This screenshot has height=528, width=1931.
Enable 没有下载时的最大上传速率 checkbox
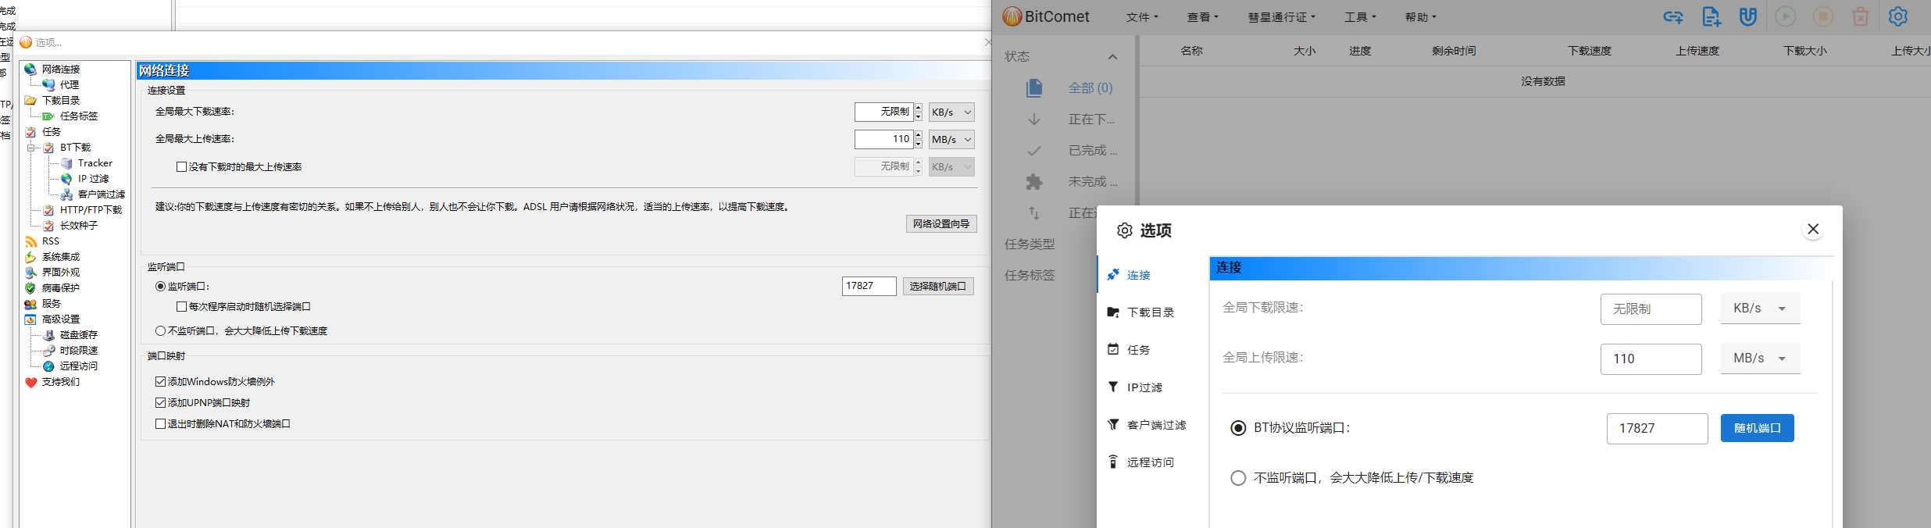point(181,167)
